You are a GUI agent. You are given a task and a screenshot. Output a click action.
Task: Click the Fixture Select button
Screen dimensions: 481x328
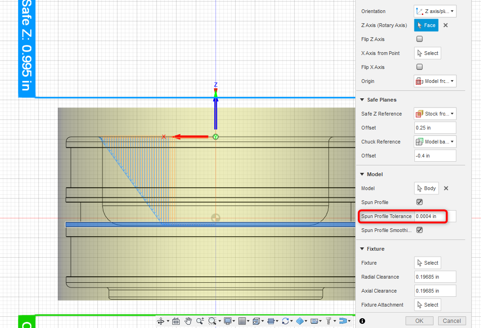click(x=427, y=262)
